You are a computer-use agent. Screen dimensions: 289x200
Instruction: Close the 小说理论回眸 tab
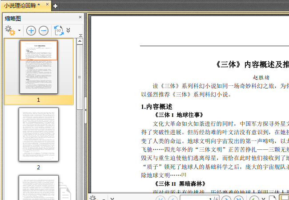[x=48, y=4]
